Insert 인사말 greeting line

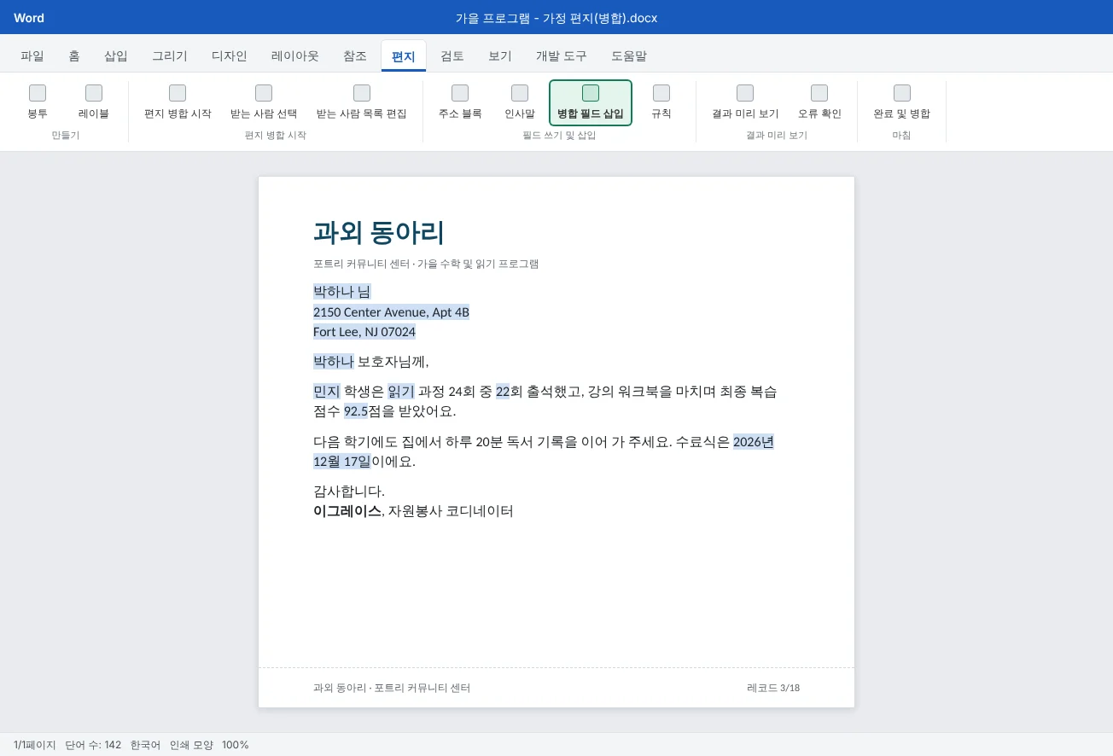(520, 103)
